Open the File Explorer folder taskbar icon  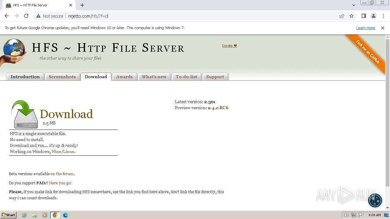click(34, 215)
